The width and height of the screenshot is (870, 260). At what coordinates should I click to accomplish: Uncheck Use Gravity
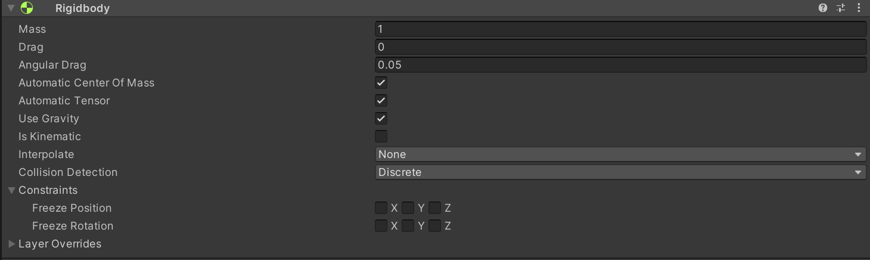381,118
